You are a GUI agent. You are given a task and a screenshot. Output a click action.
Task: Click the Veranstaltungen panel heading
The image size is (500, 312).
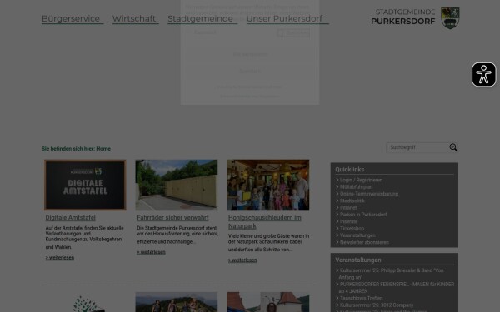click(358, 260)
